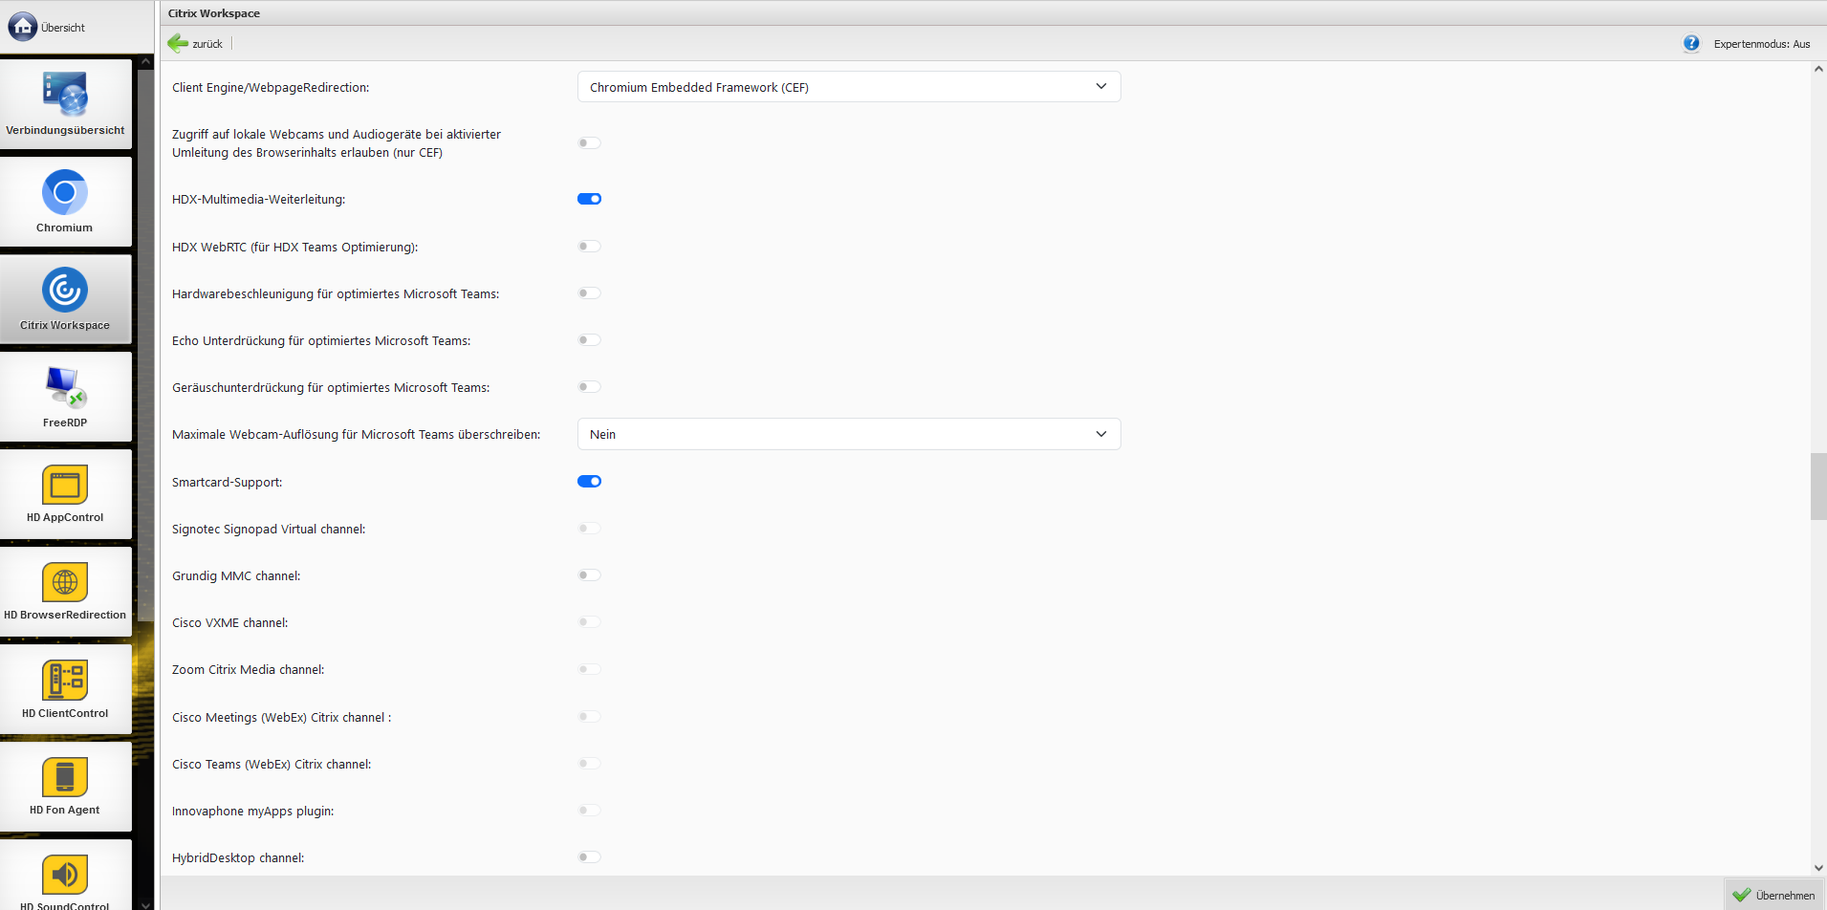This screenshot has width=1827, height=910.
Task: Open Verbindungsübersicht in the sidebar
Action: [65, 104]
